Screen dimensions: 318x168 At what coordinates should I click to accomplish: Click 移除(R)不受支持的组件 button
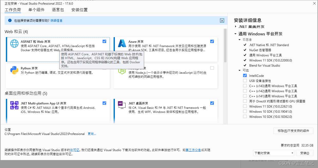tap(293, 131)
